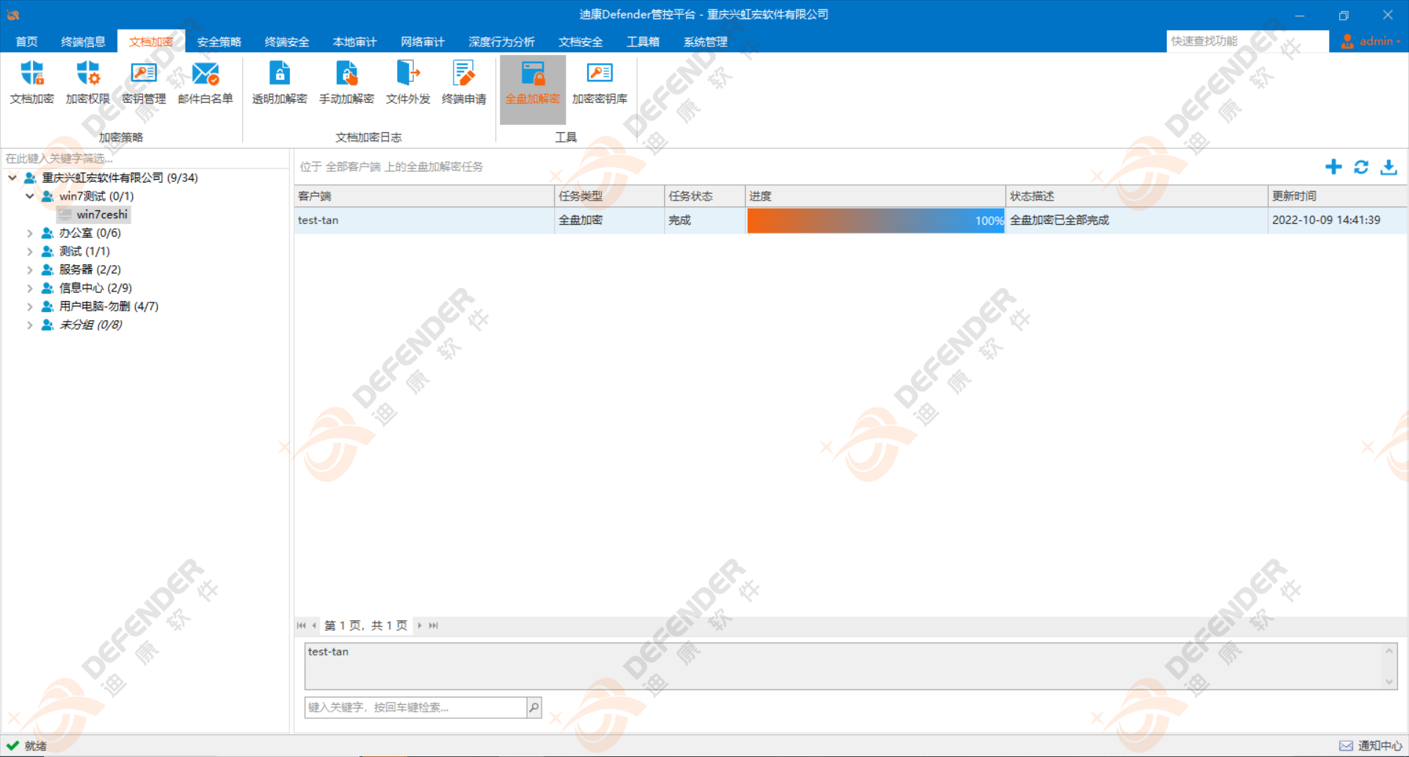
Task: Sort by the 进度 column header
Action: tap(875, 196)
